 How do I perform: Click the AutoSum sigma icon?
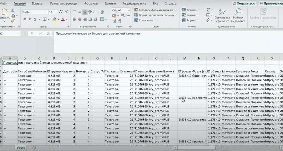(208, 10)
